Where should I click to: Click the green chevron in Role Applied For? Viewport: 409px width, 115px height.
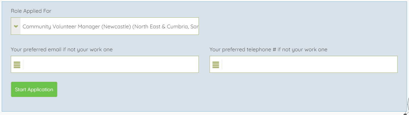click(16, 26)
